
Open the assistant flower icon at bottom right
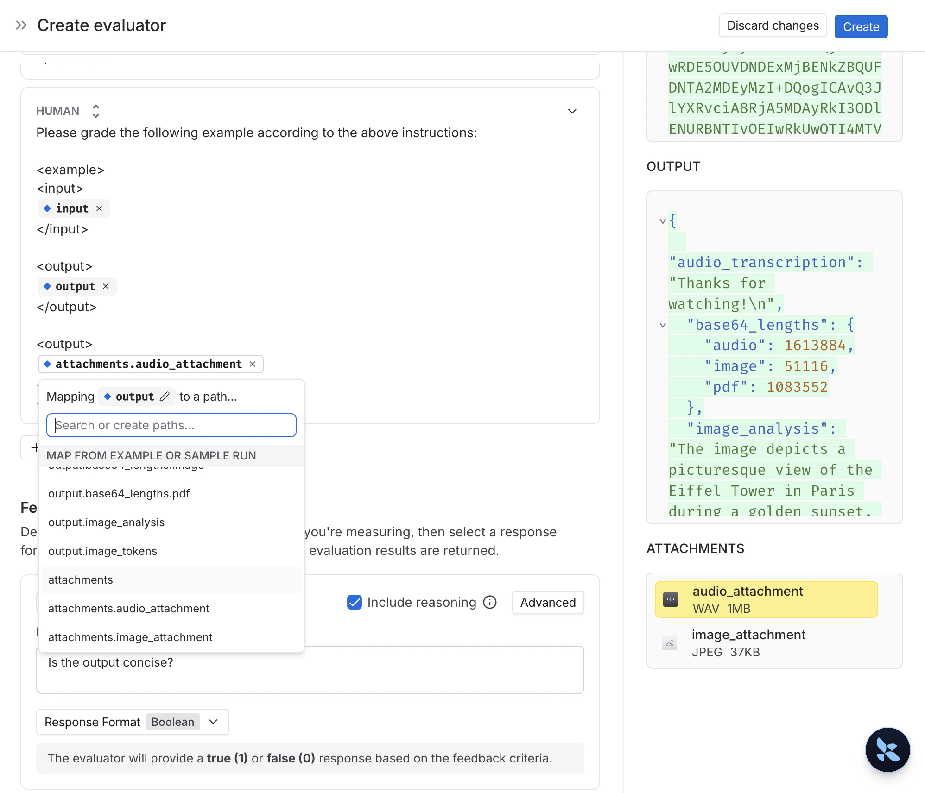887,750
